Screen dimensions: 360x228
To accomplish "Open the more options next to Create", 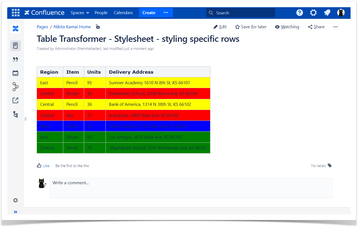I will pyautogui.click(x=166, y=13).
